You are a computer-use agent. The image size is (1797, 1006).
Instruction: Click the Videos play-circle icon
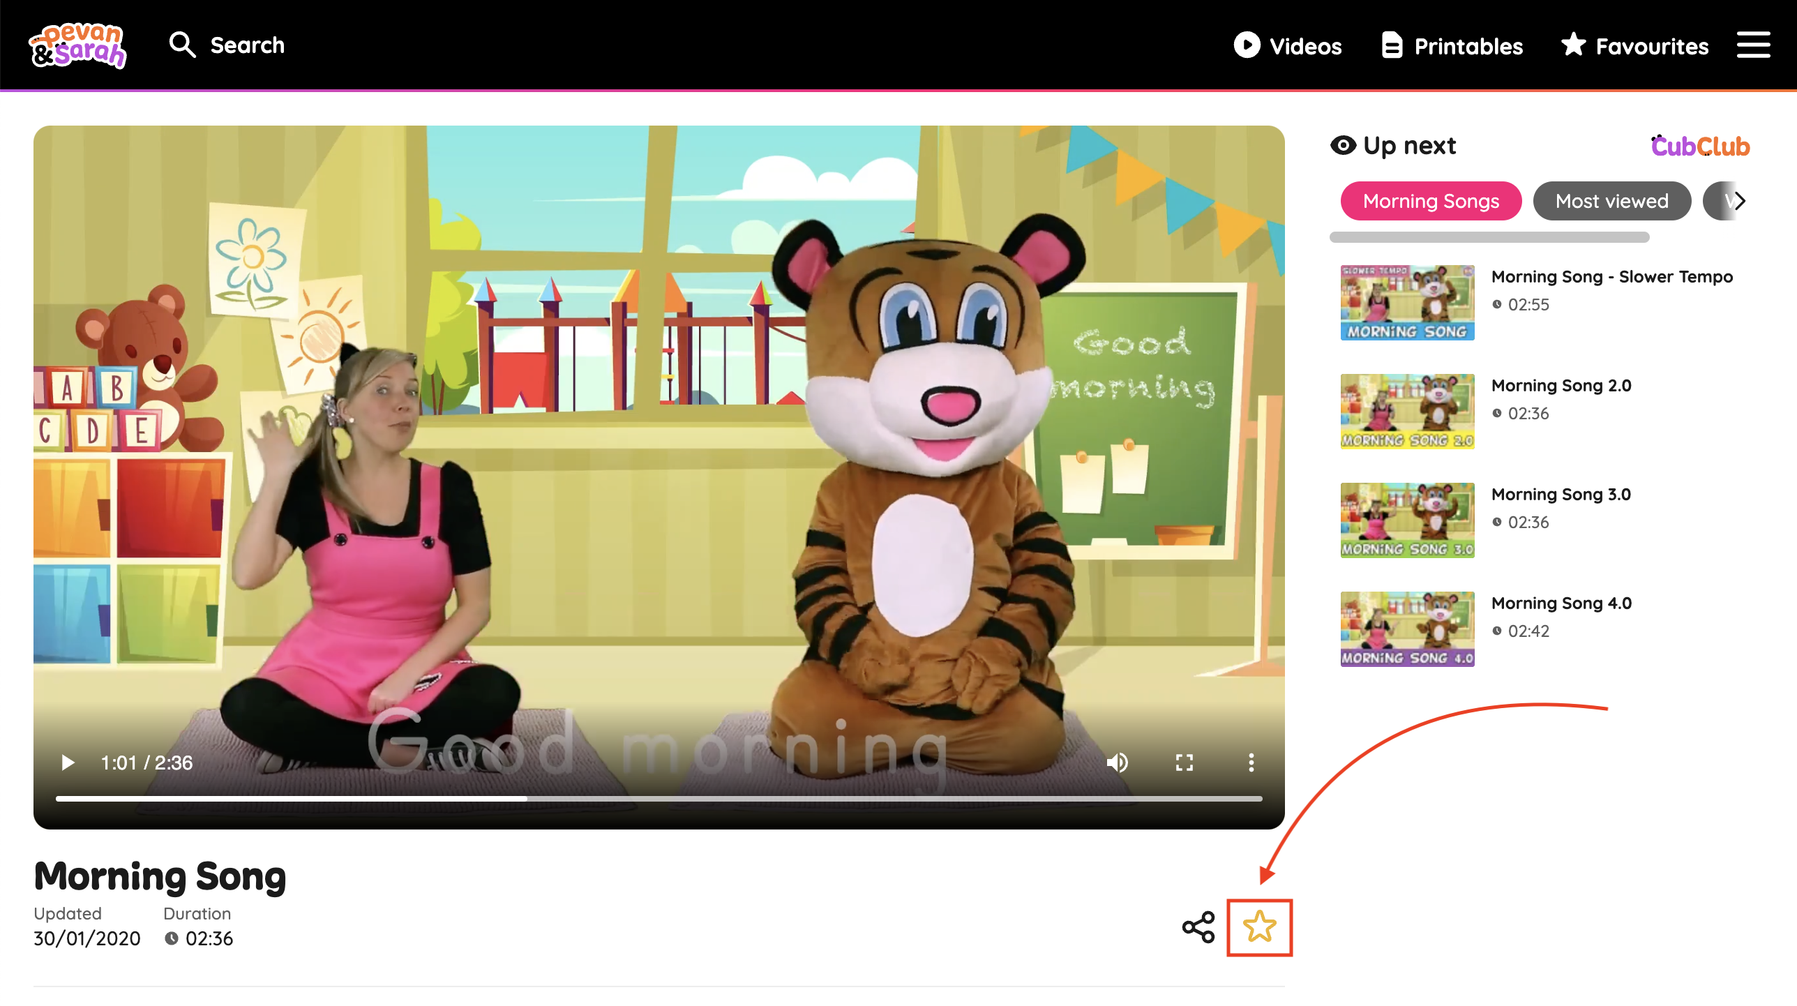click(1247, 45)
